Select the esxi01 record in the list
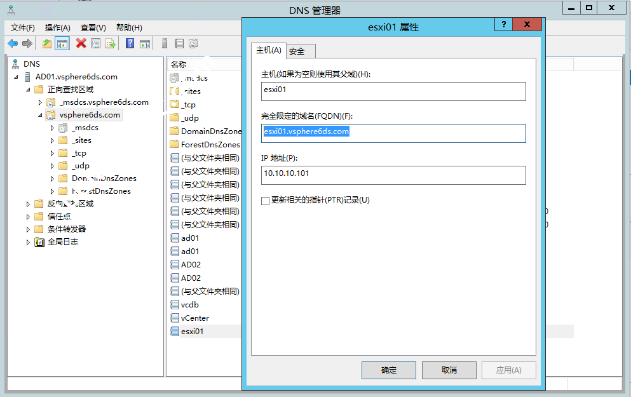The height and width of the screenshot is (397, 631). click(191, 331)
